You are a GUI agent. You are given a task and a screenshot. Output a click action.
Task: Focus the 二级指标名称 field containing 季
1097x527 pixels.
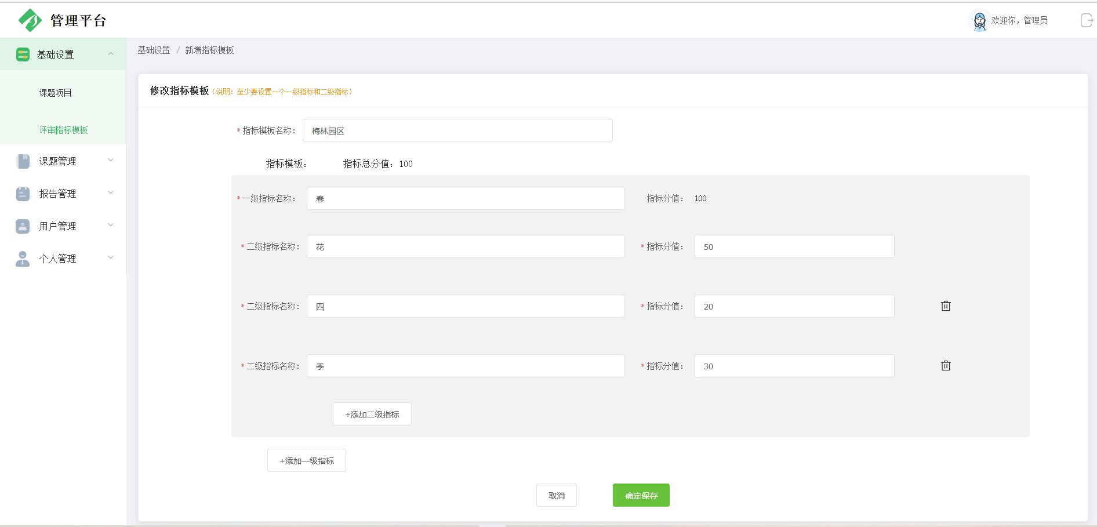(466, 366)
